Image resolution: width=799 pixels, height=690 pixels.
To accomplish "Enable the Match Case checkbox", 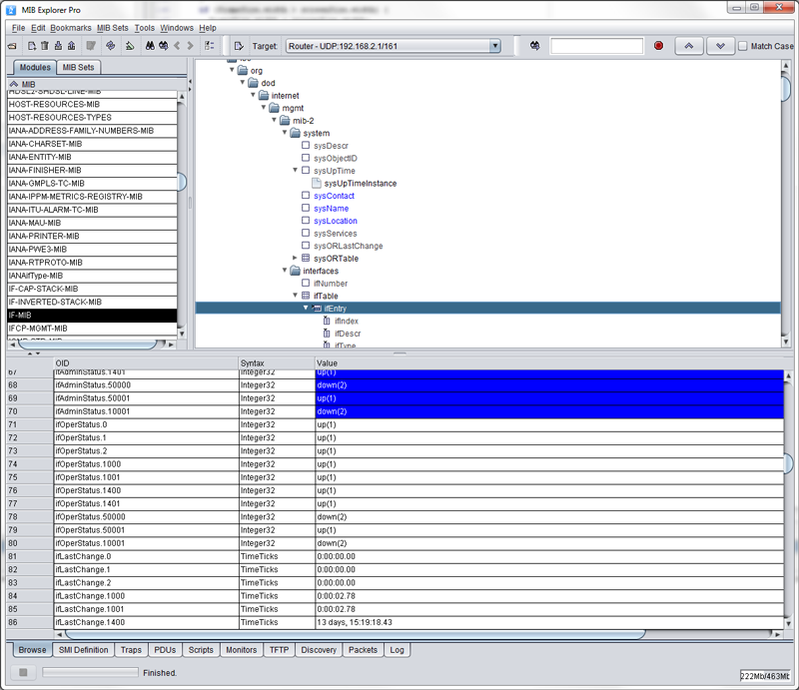I will tap(743, 45).
